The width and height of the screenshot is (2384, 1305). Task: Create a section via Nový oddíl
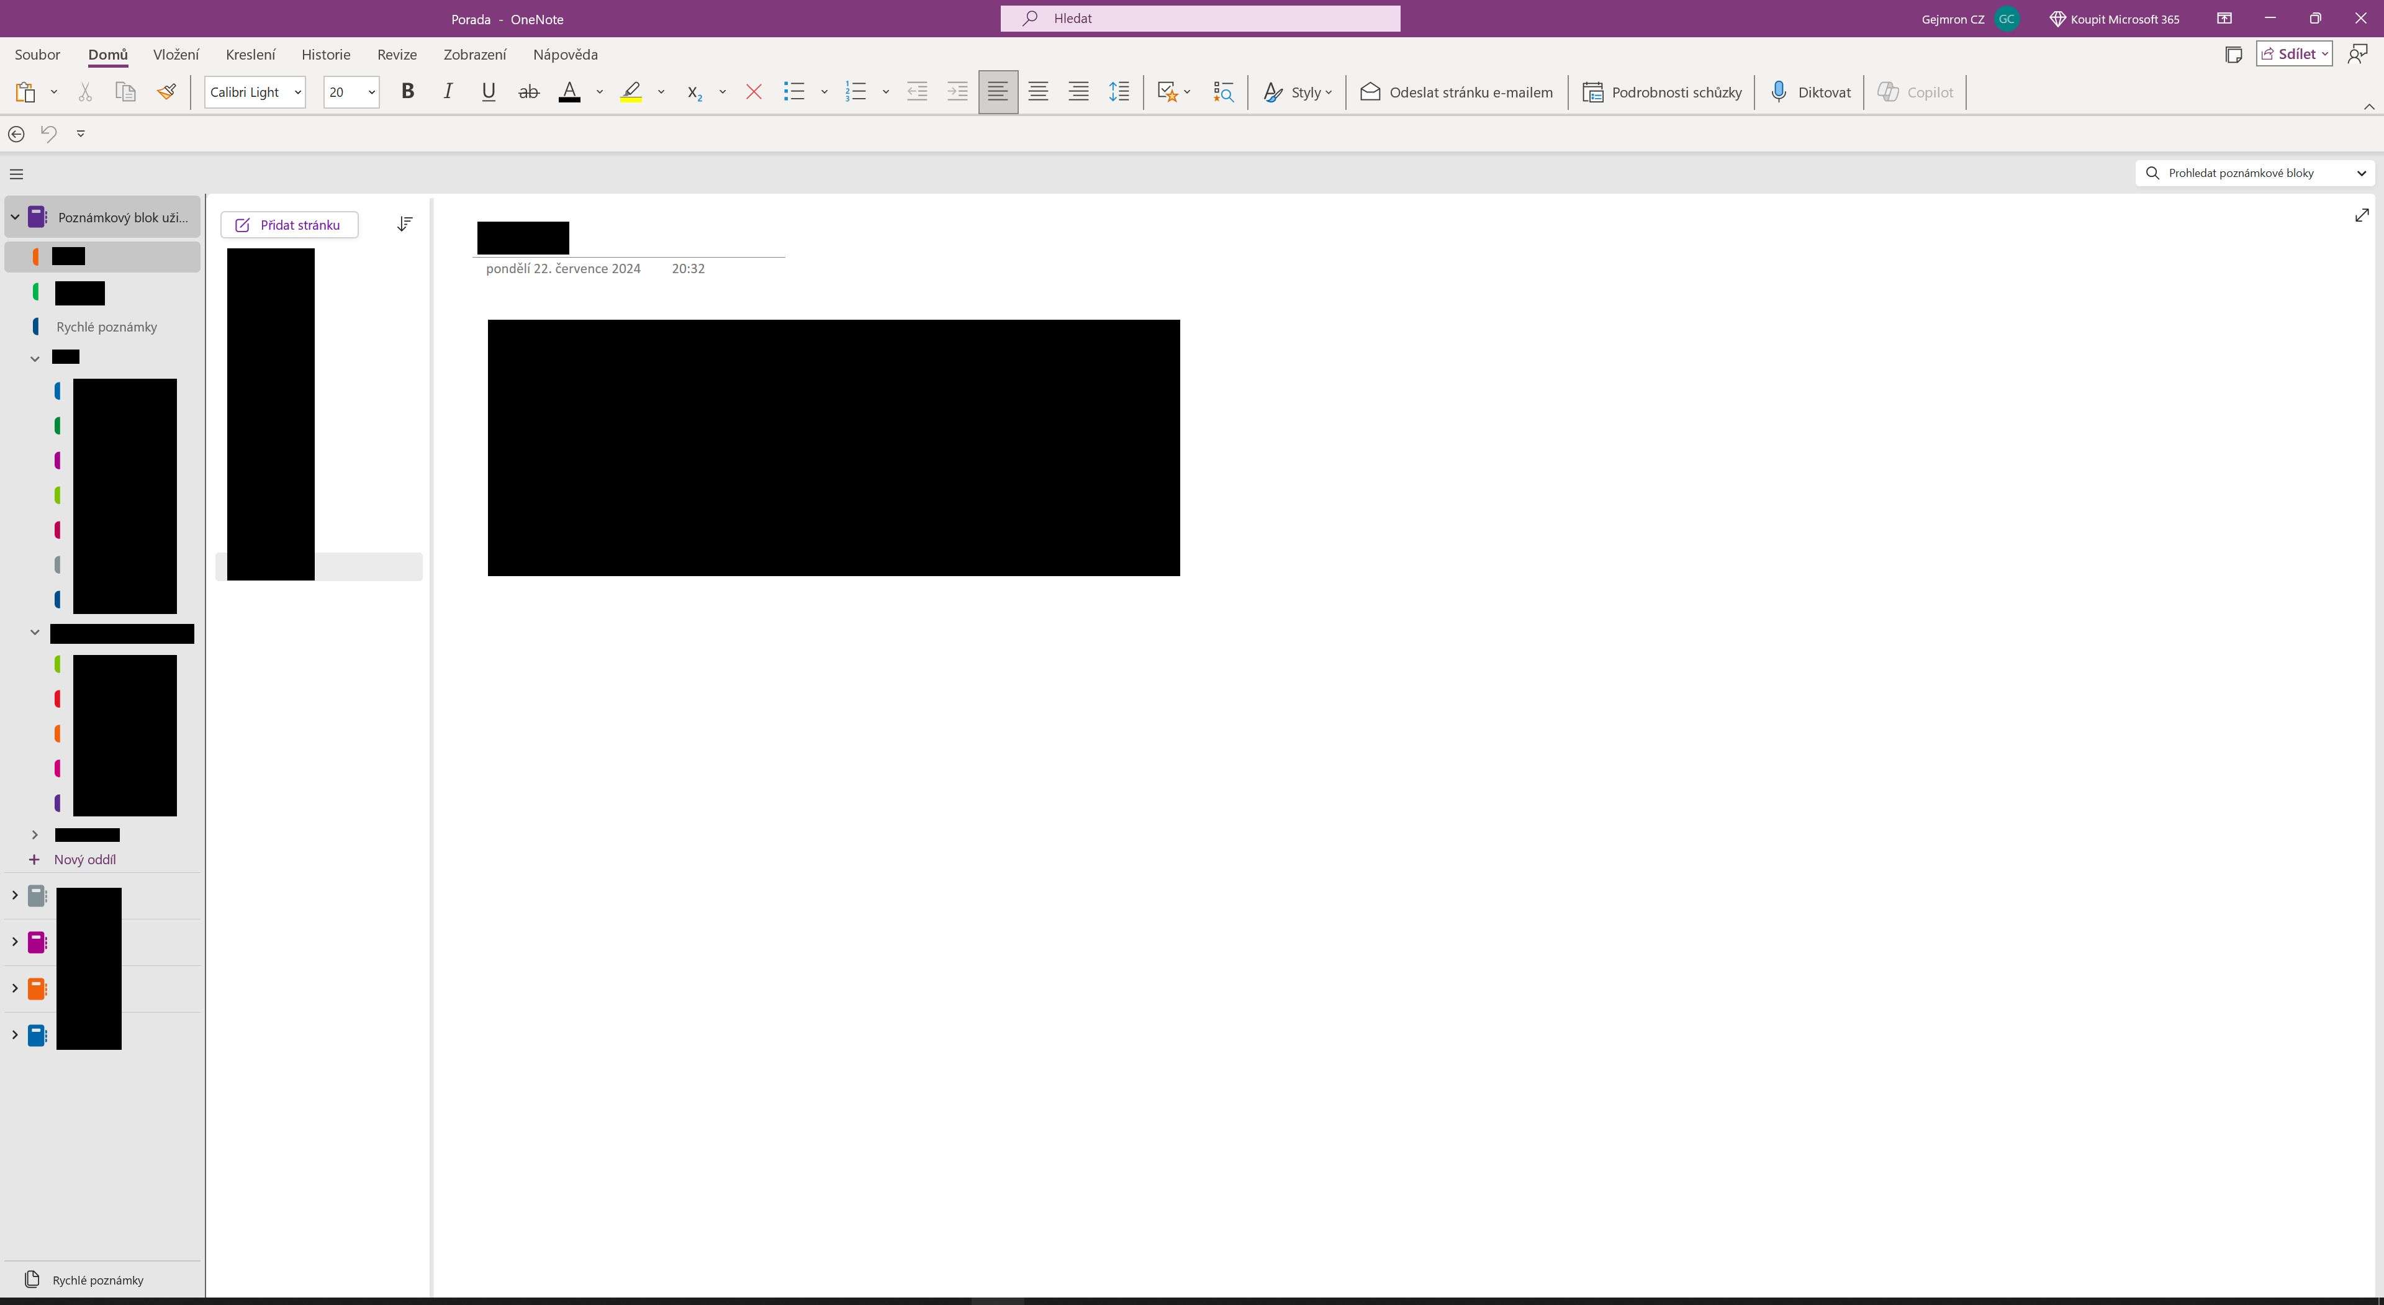point(84,859)
